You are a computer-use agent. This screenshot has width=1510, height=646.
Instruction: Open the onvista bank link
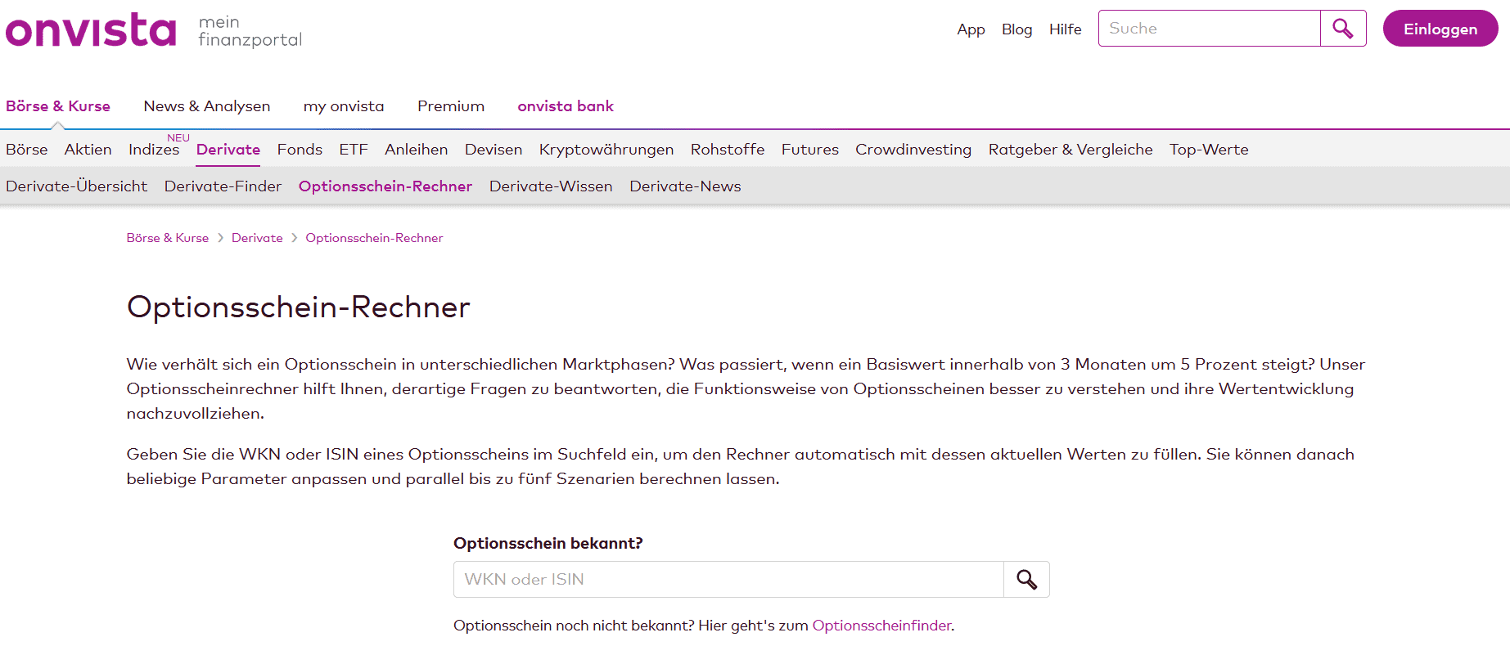pos(566,106)
